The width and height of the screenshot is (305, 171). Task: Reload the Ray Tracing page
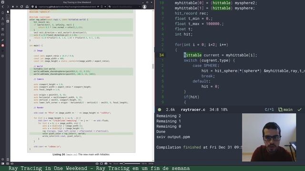(21, 7)
